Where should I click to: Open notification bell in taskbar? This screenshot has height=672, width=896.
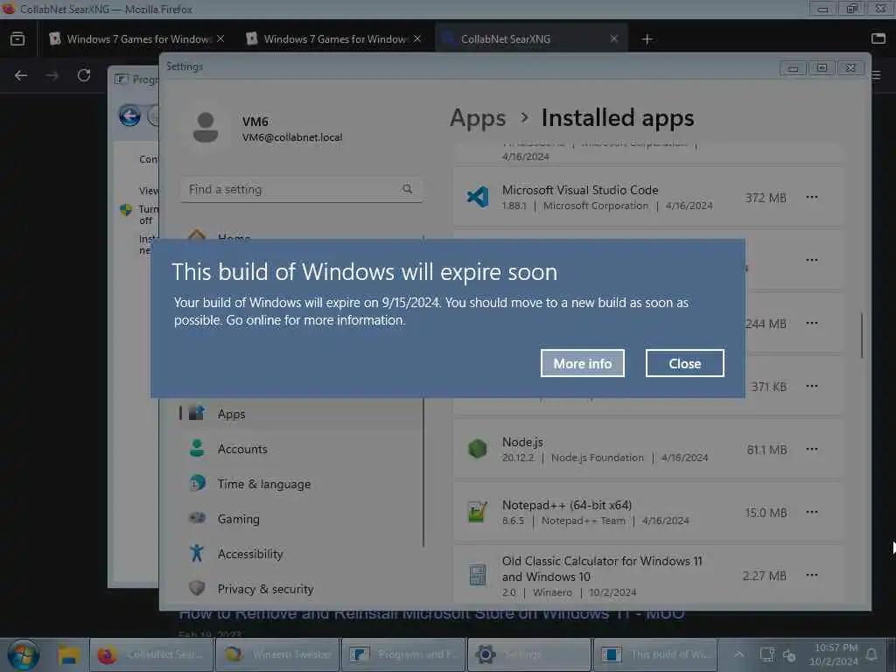[871, 654]
